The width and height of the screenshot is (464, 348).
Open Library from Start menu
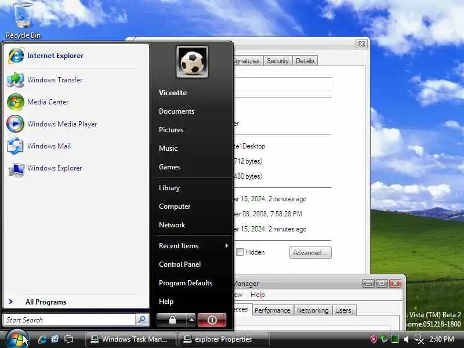[x=169, y=188]
